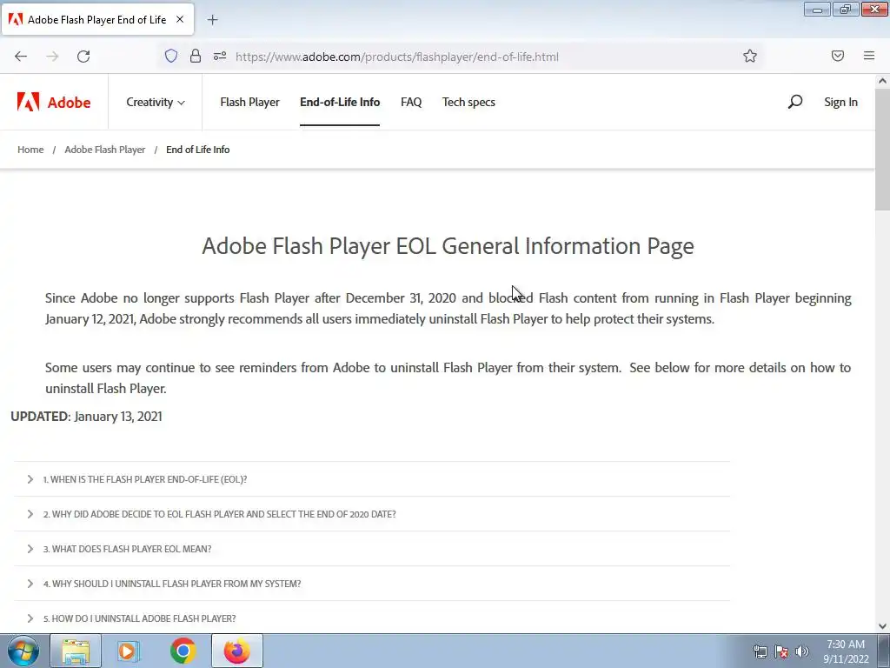Screen dimensions: 890x668
Task: Click End of Life Info breadcrumb
Action: (198, 150)
